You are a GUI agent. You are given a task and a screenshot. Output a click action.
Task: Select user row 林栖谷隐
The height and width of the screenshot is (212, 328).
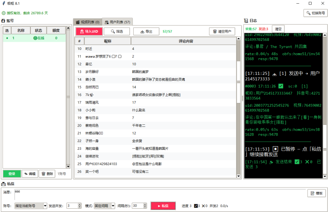pyautogui.click(x=155, y=133)
